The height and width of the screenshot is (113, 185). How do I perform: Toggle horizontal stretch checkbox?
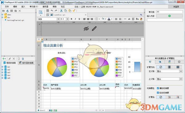[x=158, y=88]
